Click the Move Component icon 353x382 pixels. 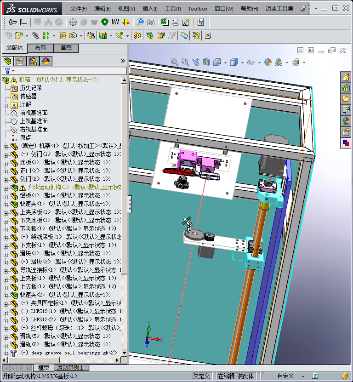73,35
